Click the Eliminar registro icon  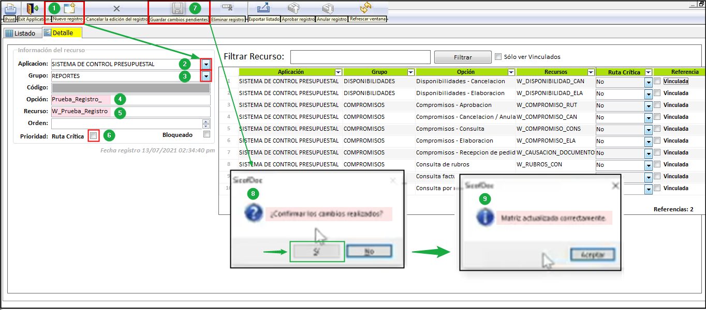(227, 8)
